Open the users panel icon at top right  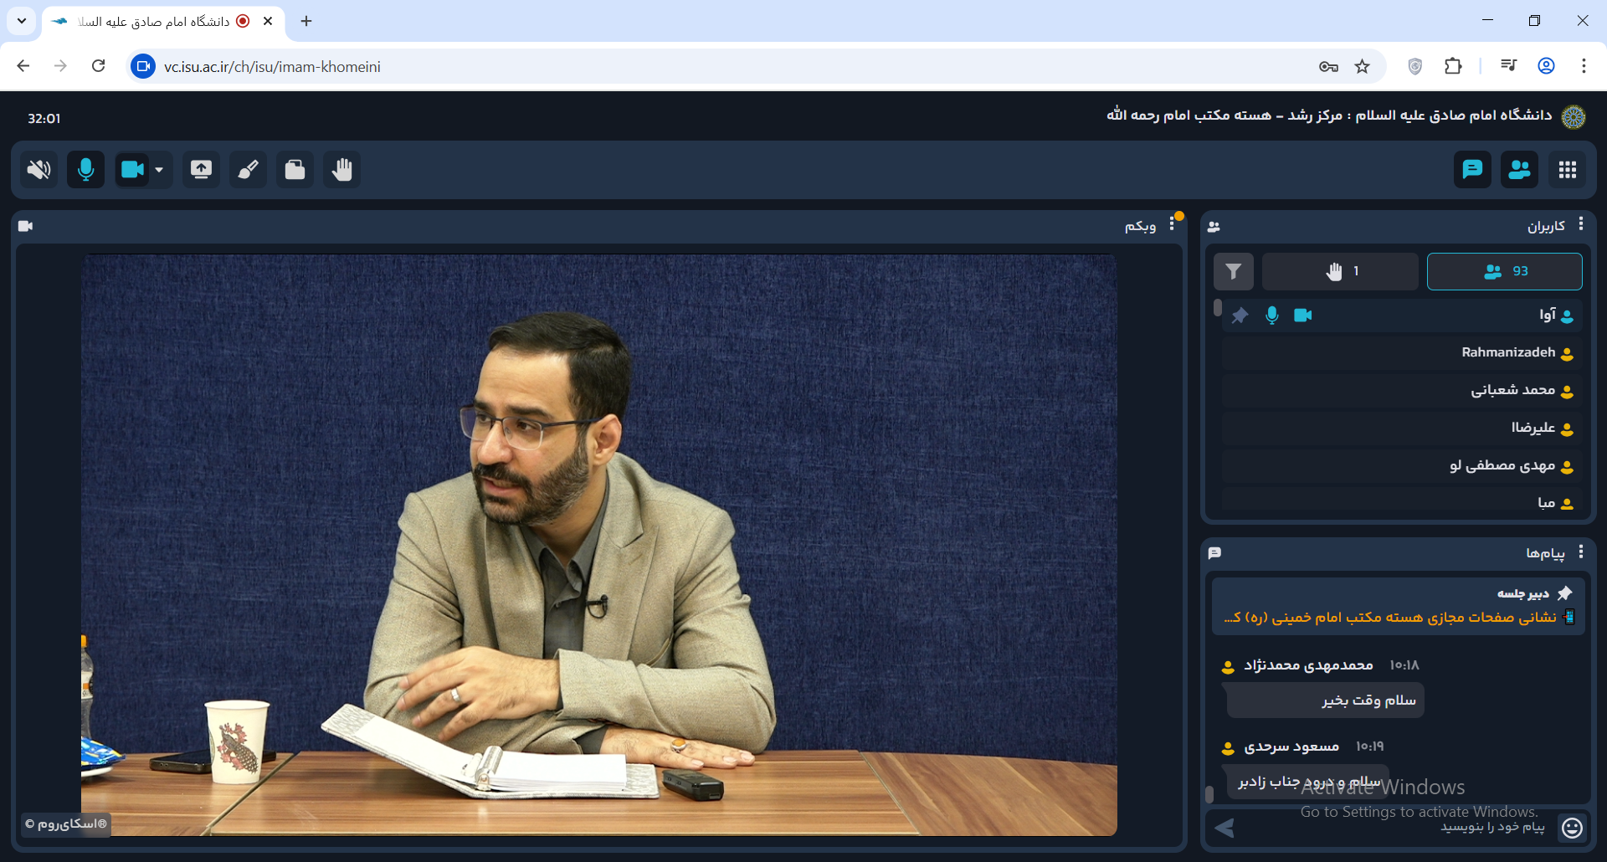(1519, 170)
